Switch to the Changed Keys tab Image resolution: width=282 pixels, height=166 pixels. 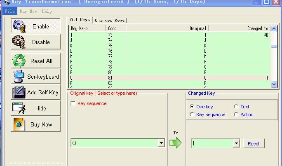click(110, 20)
